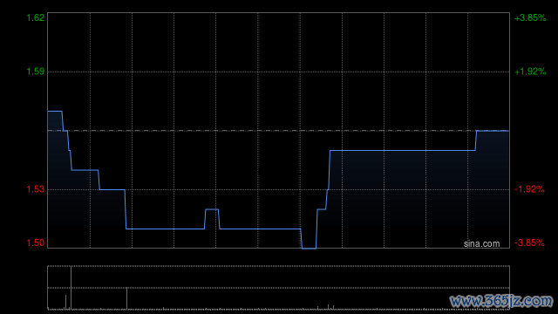
Task: Click the +1.92% percentage label
Action: tap(530, 72)
